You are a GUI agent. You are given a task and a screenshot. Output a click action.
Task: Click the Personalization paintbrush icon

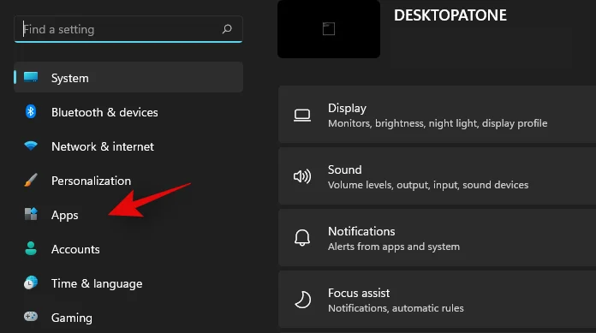[31, 180]
